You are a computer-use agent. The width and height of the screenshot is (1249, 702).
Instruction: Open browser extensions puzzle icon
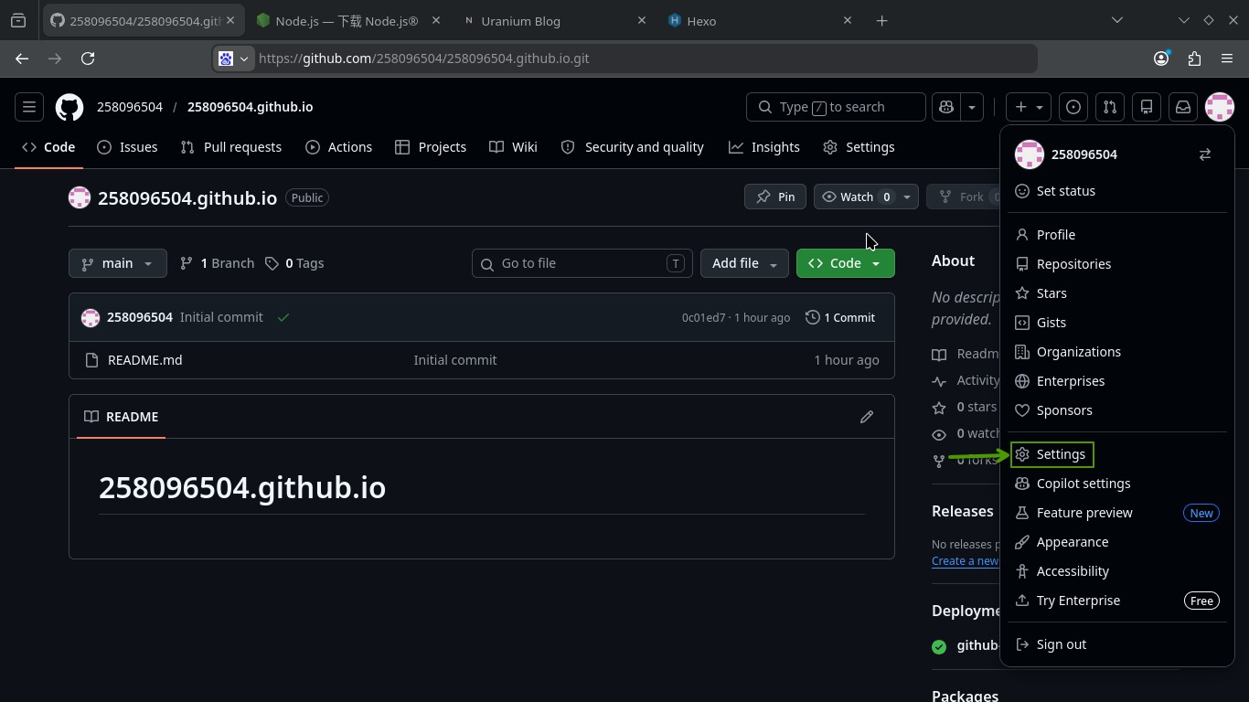[x=1194, y=58]
